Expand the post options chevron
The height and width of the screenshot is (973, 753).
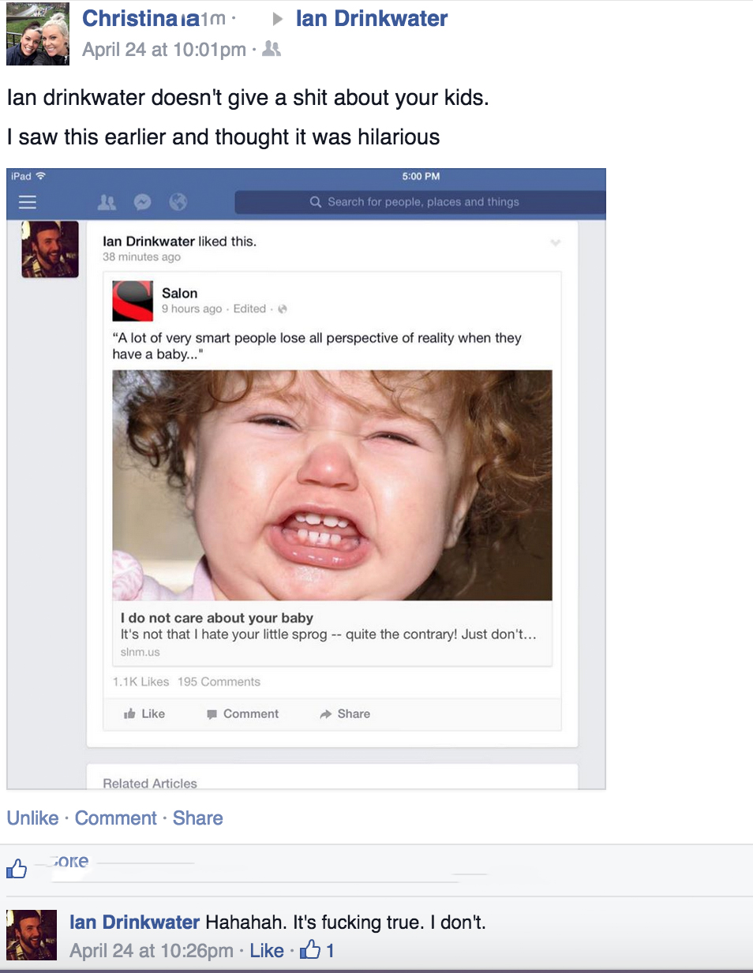click(x=556, y=242)
